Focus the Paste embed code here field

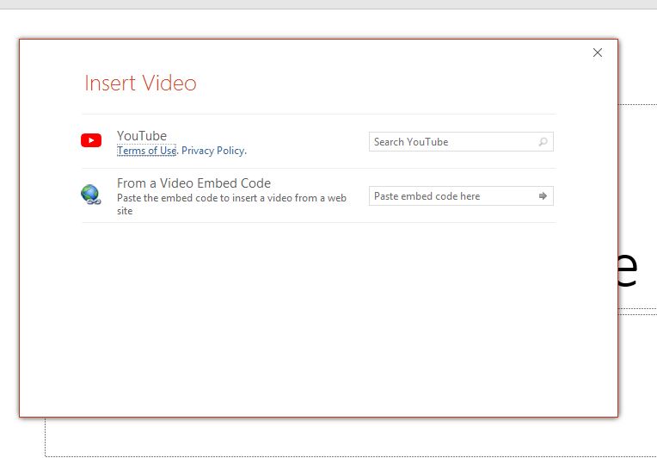tap(461, 196)
